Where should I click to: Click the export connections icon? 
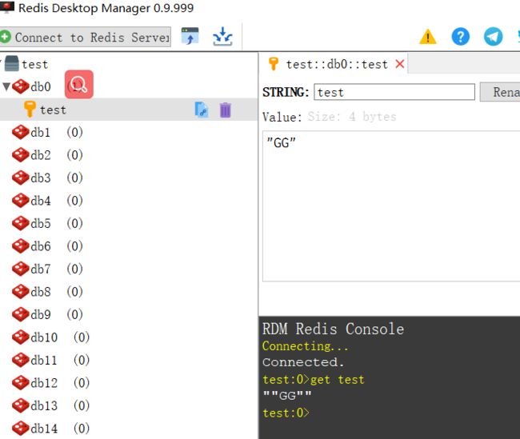click(222, 36)
